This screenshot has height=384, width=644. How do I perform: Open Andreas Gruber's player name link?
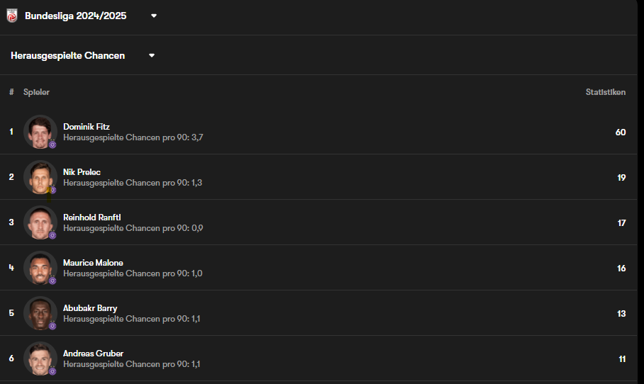coord(93,354)
